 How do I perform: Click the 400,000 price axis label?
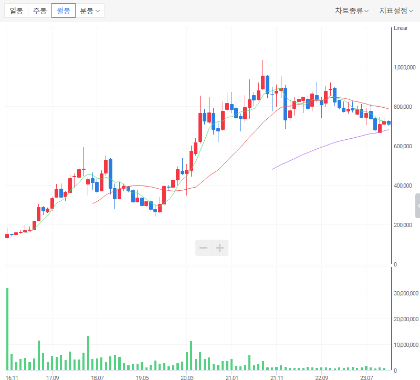[403, 186]
